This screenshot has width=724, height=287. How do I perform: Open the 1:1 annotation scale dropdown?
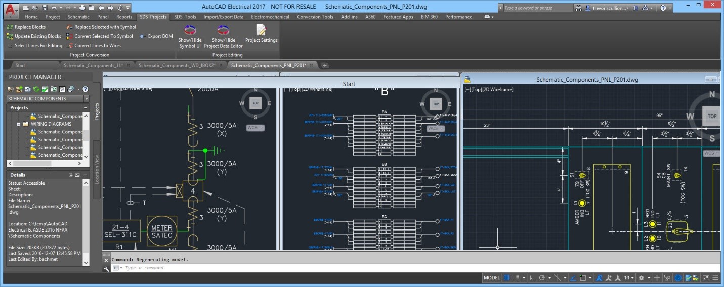(x=629, y=278)
